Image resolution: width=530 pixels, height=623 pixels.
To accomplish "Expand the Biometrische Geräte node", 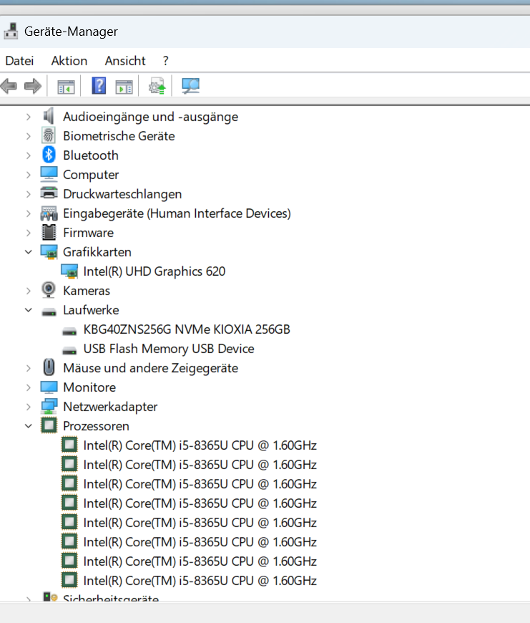I will 28,136.
